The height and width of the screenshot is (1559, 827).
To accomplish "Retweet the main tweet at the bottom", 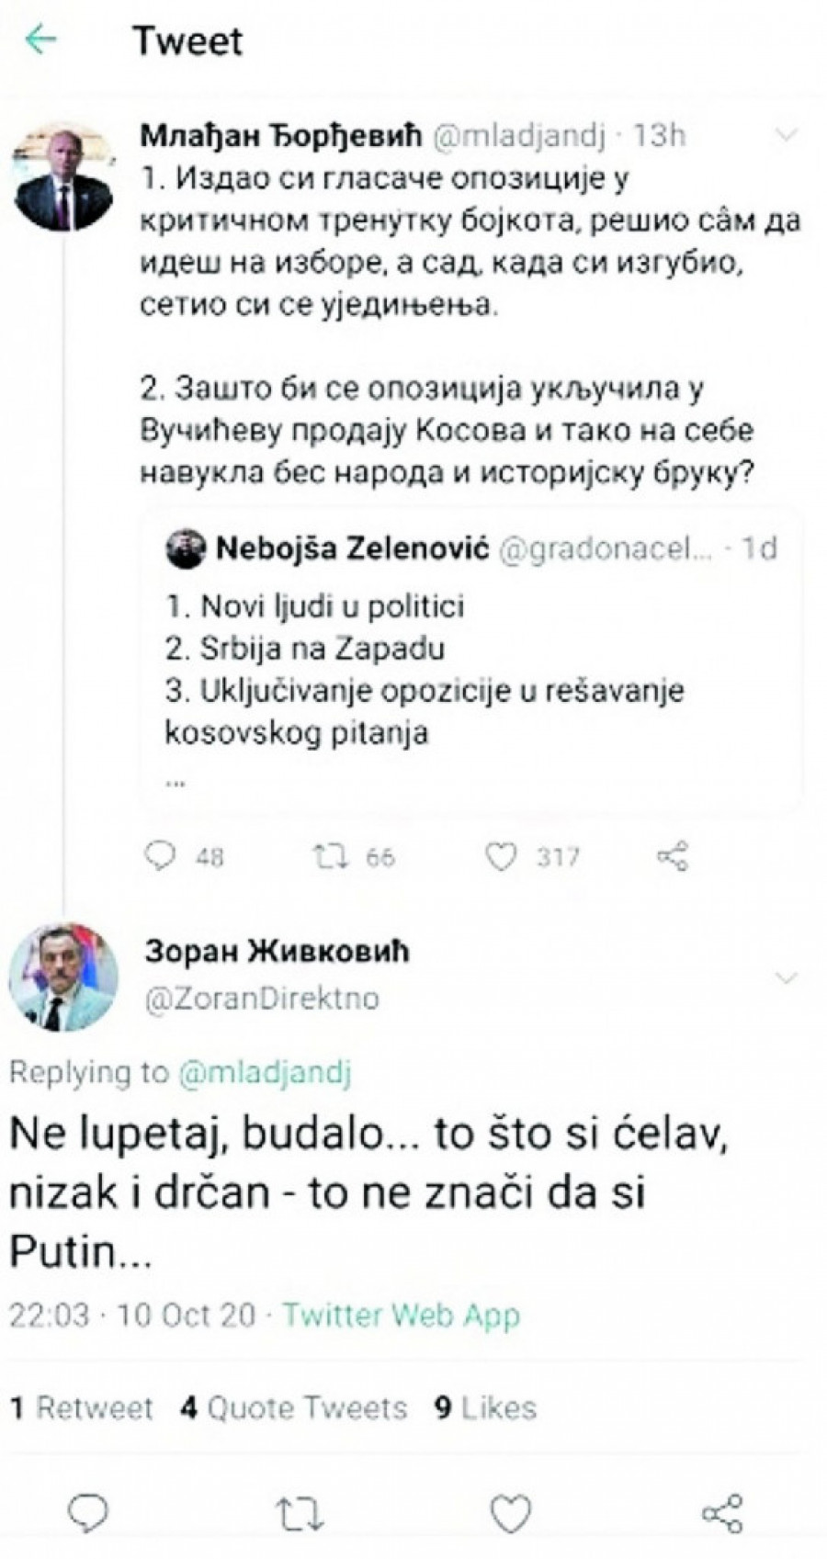I will click(x=300, y=1510).
